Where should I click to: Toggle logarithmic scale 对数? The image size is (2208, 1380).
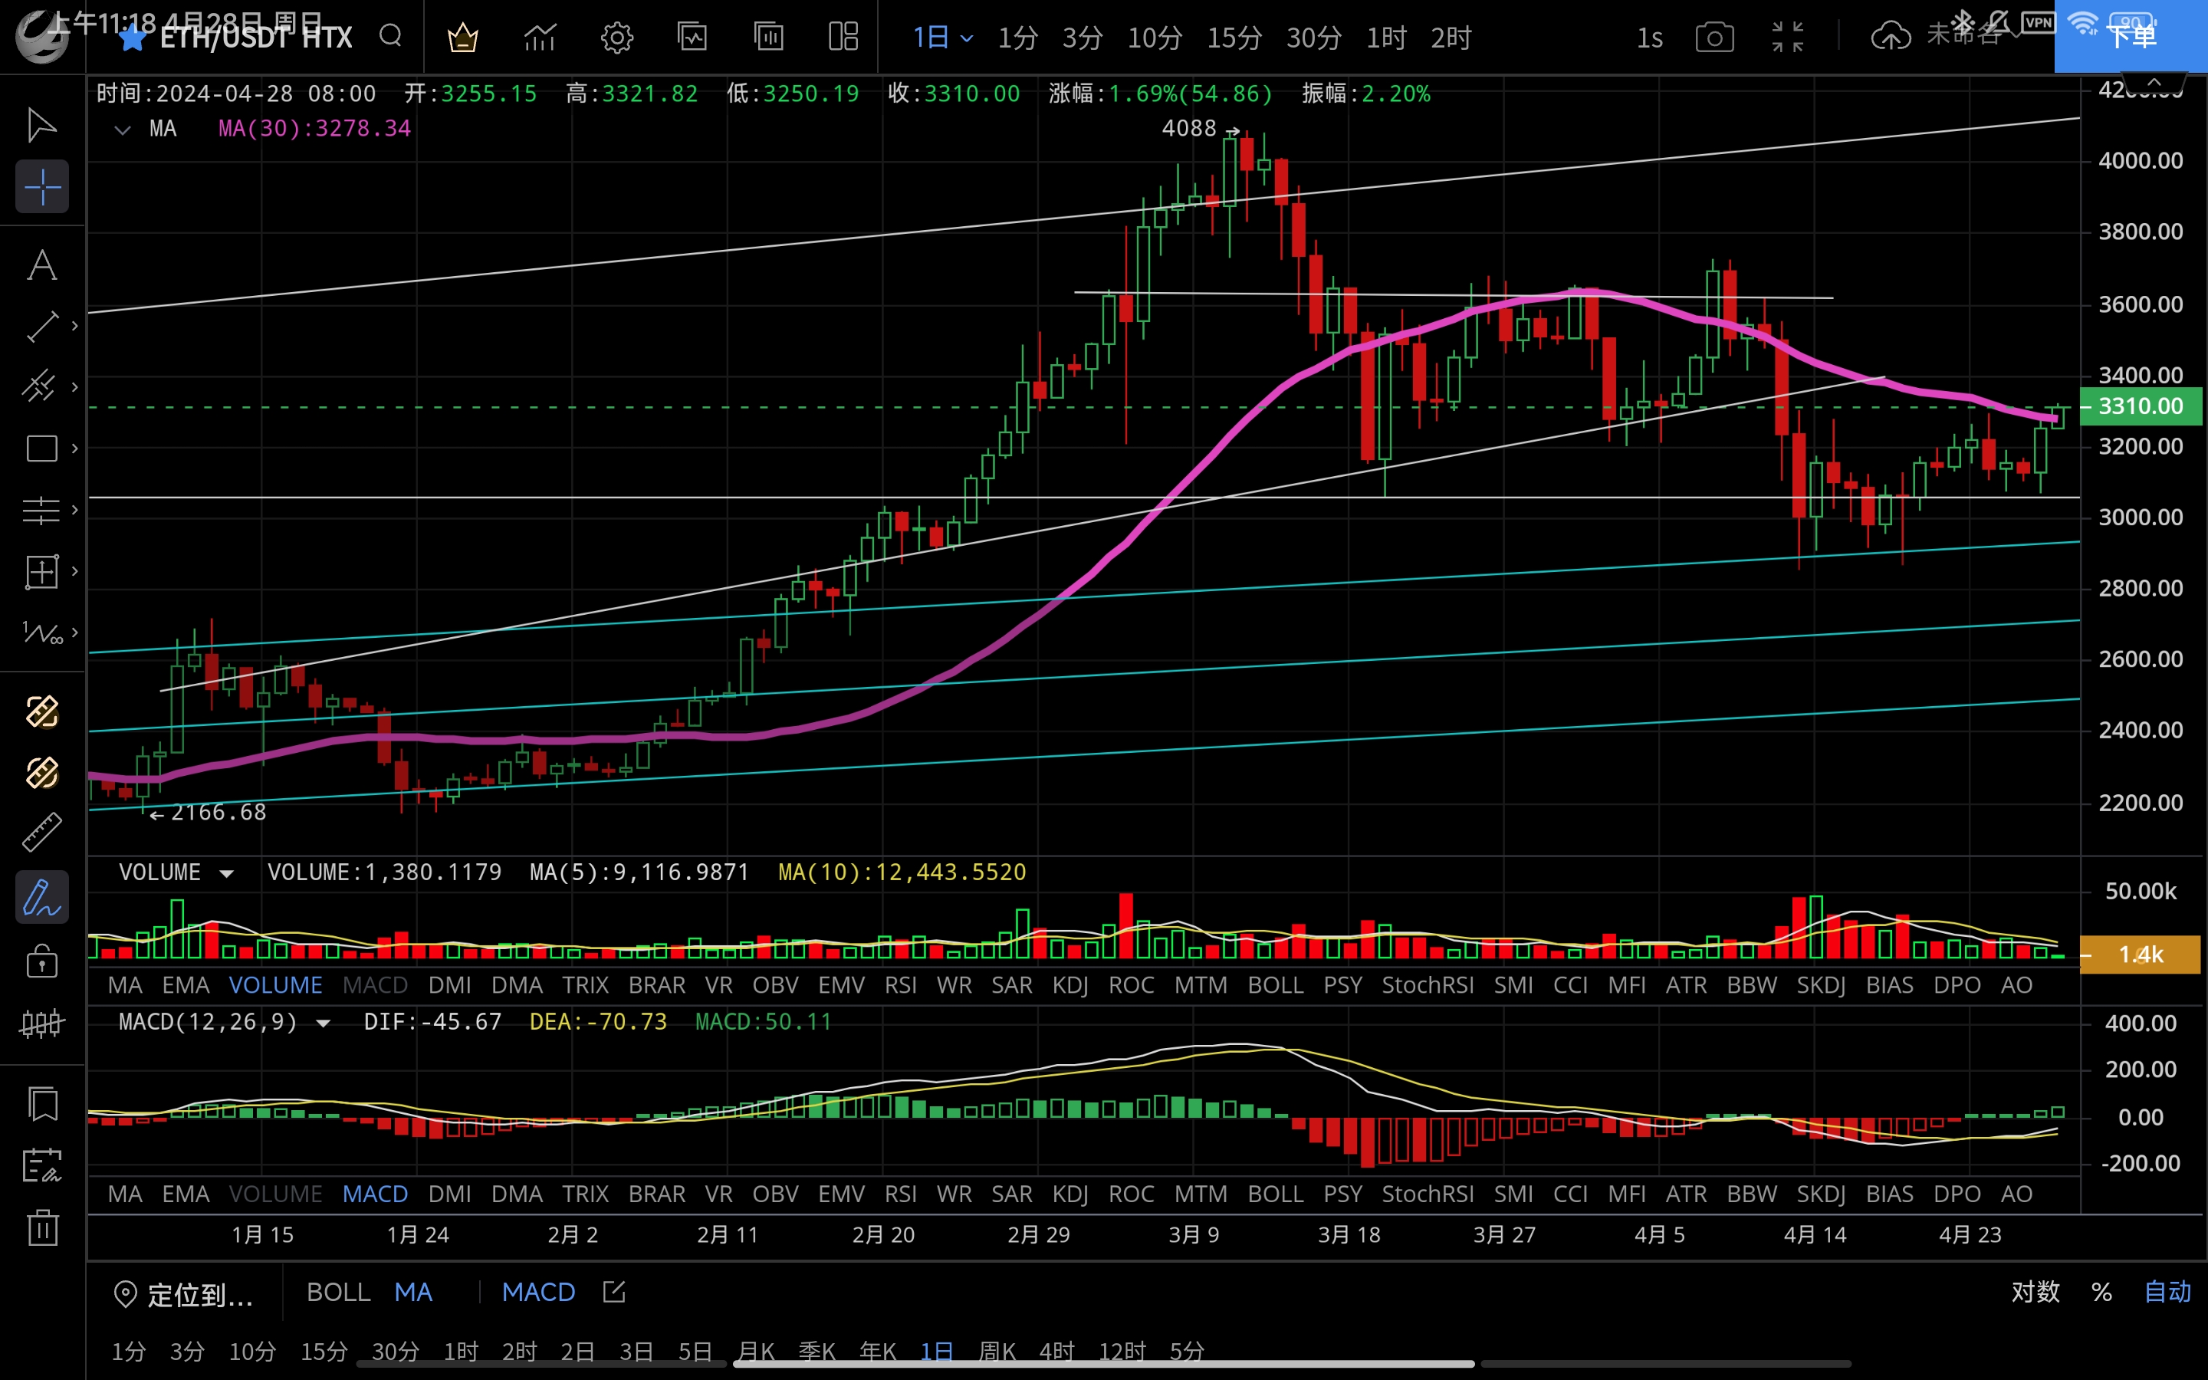click(2036, 1292)
